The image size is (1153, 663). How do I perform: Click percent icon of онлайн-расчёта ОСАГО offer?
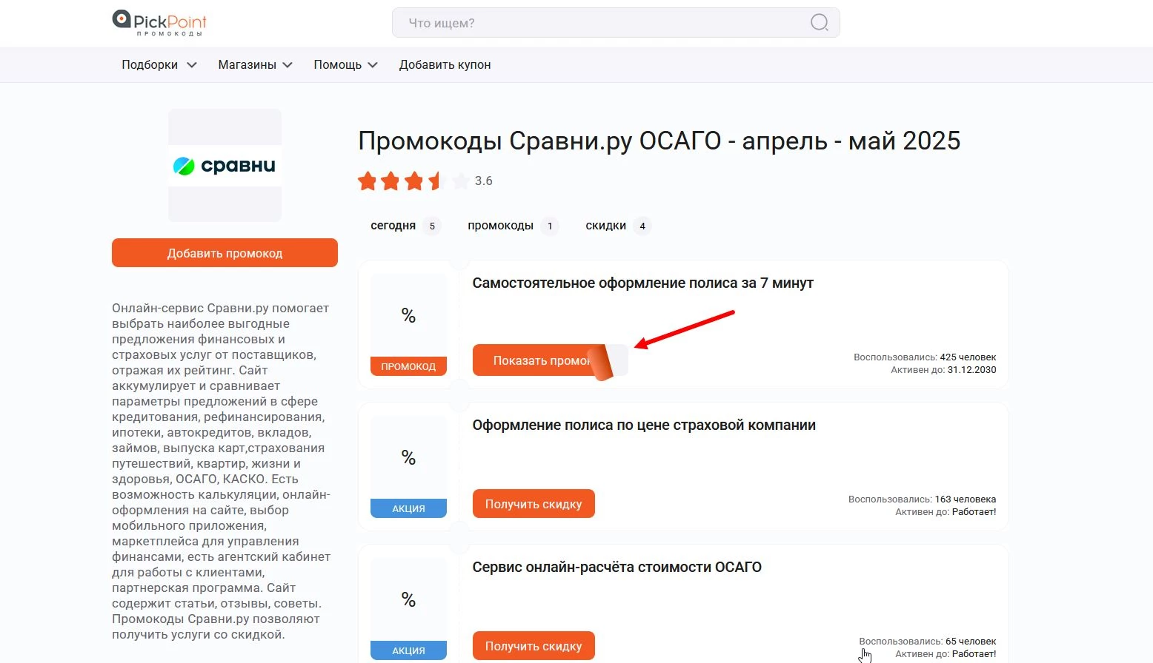click(408, 600)
